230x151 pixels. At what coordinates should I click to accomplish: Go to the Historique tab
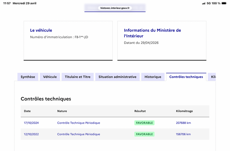[153, 77]
